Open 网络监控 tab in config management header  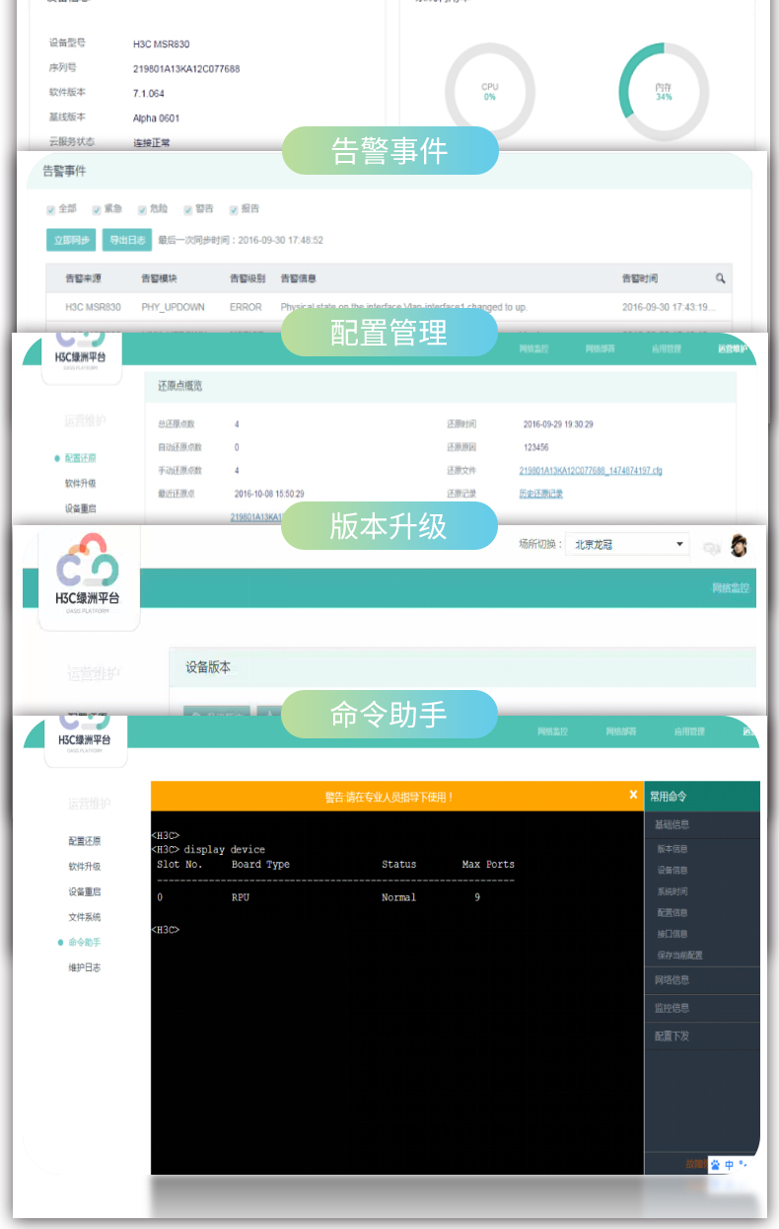[534, 348]
